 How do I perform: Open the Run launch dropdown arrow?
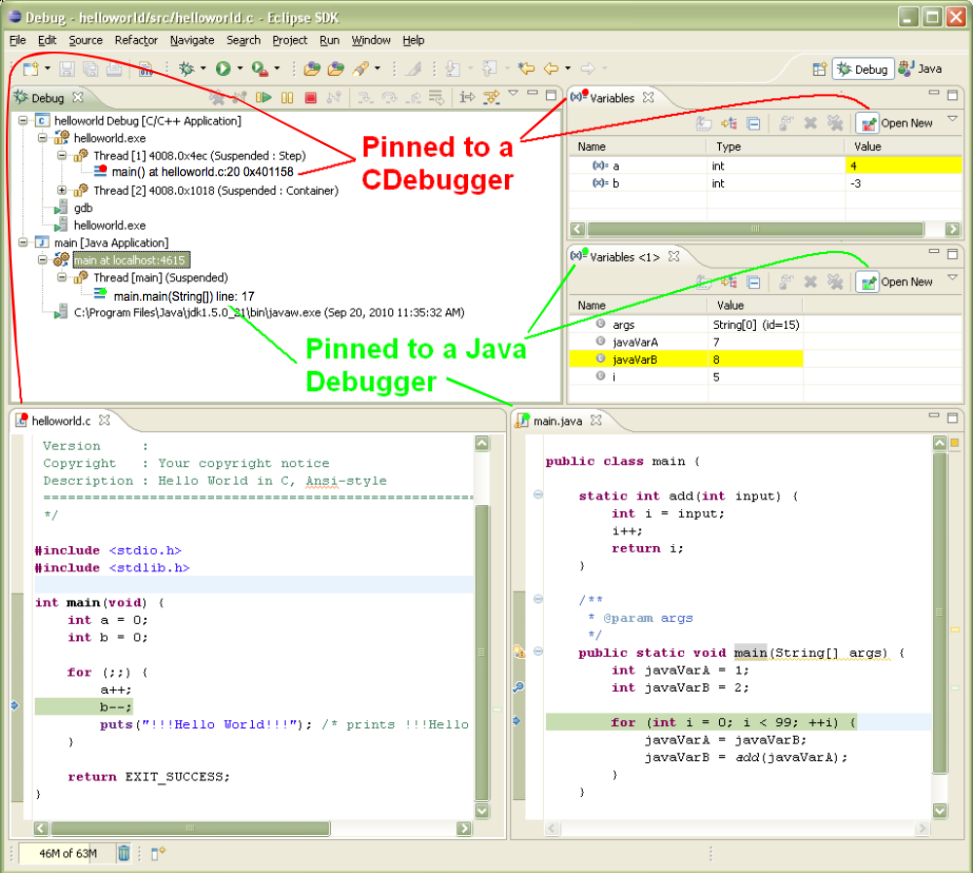click(239, 68)
